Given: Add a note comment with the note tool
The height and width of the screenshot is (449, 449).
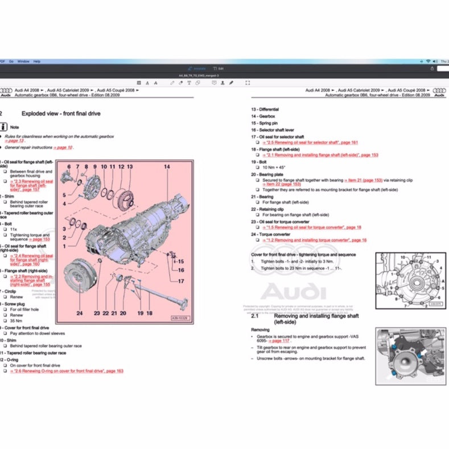Looking at the screenshot, I should pyautogui.click(x=213, y=83).
